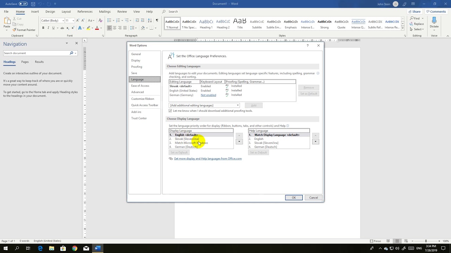Open the References ribbon tab
Screen dimensions: 451x253
pyautogui.click(x=85, y=12)
